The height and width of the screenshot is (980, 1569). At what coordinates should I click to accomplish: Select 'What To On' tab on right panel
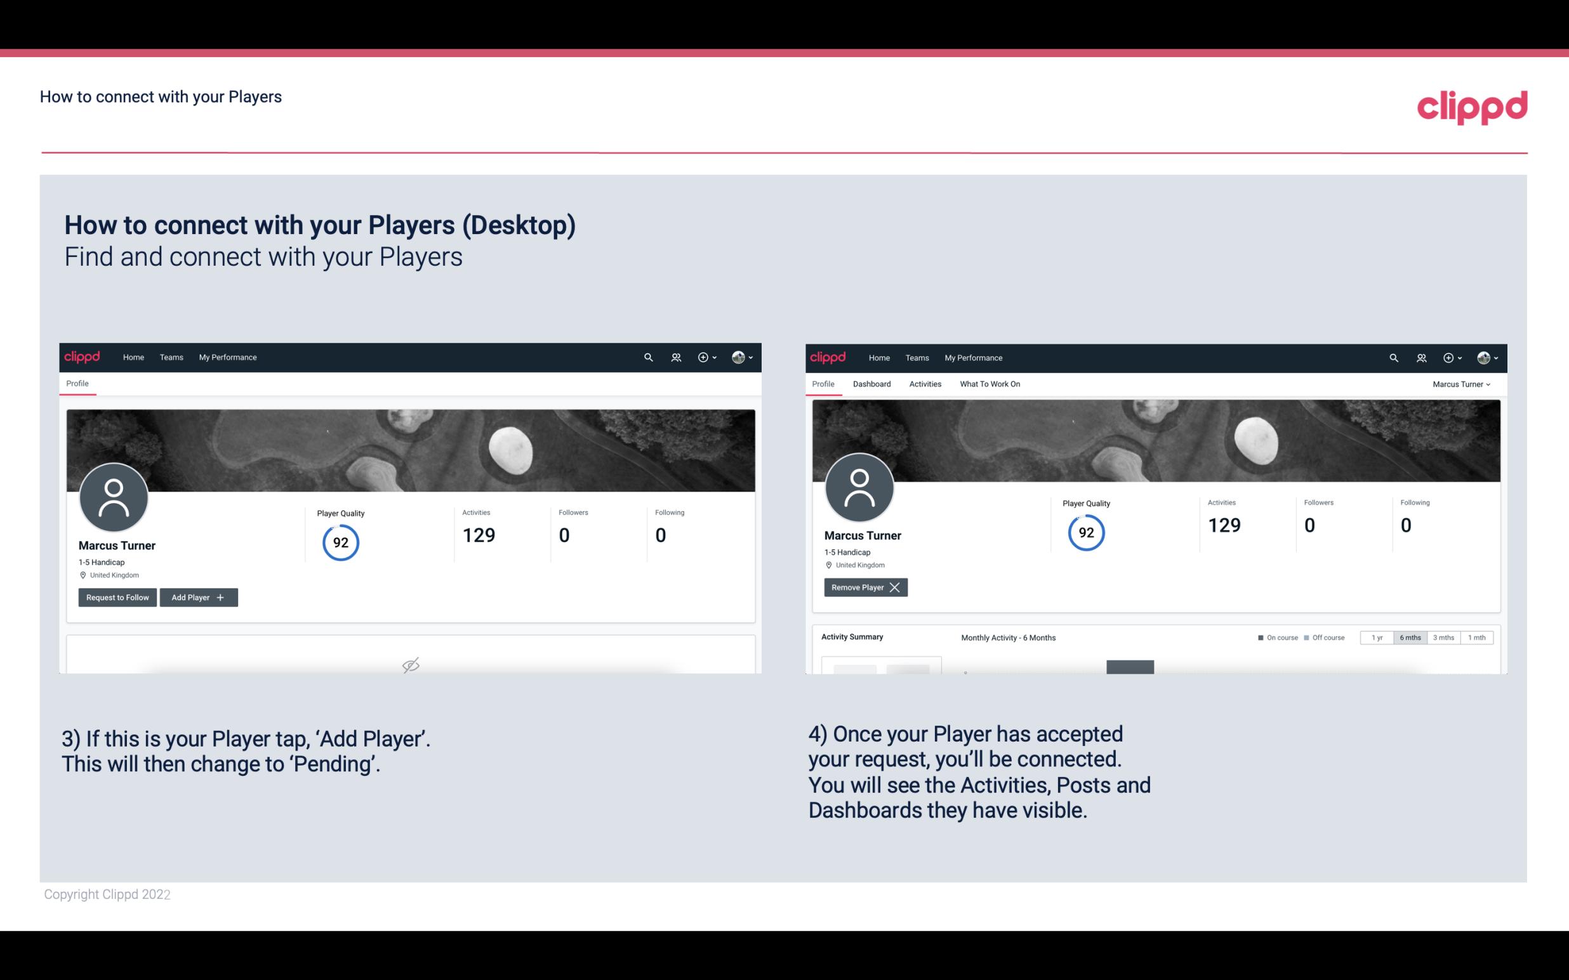coord(990,384)
